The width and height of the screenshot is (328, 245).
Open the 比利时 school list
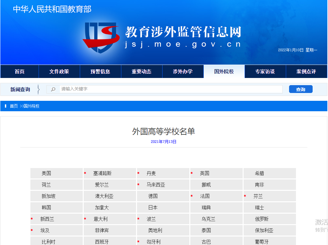48,242
